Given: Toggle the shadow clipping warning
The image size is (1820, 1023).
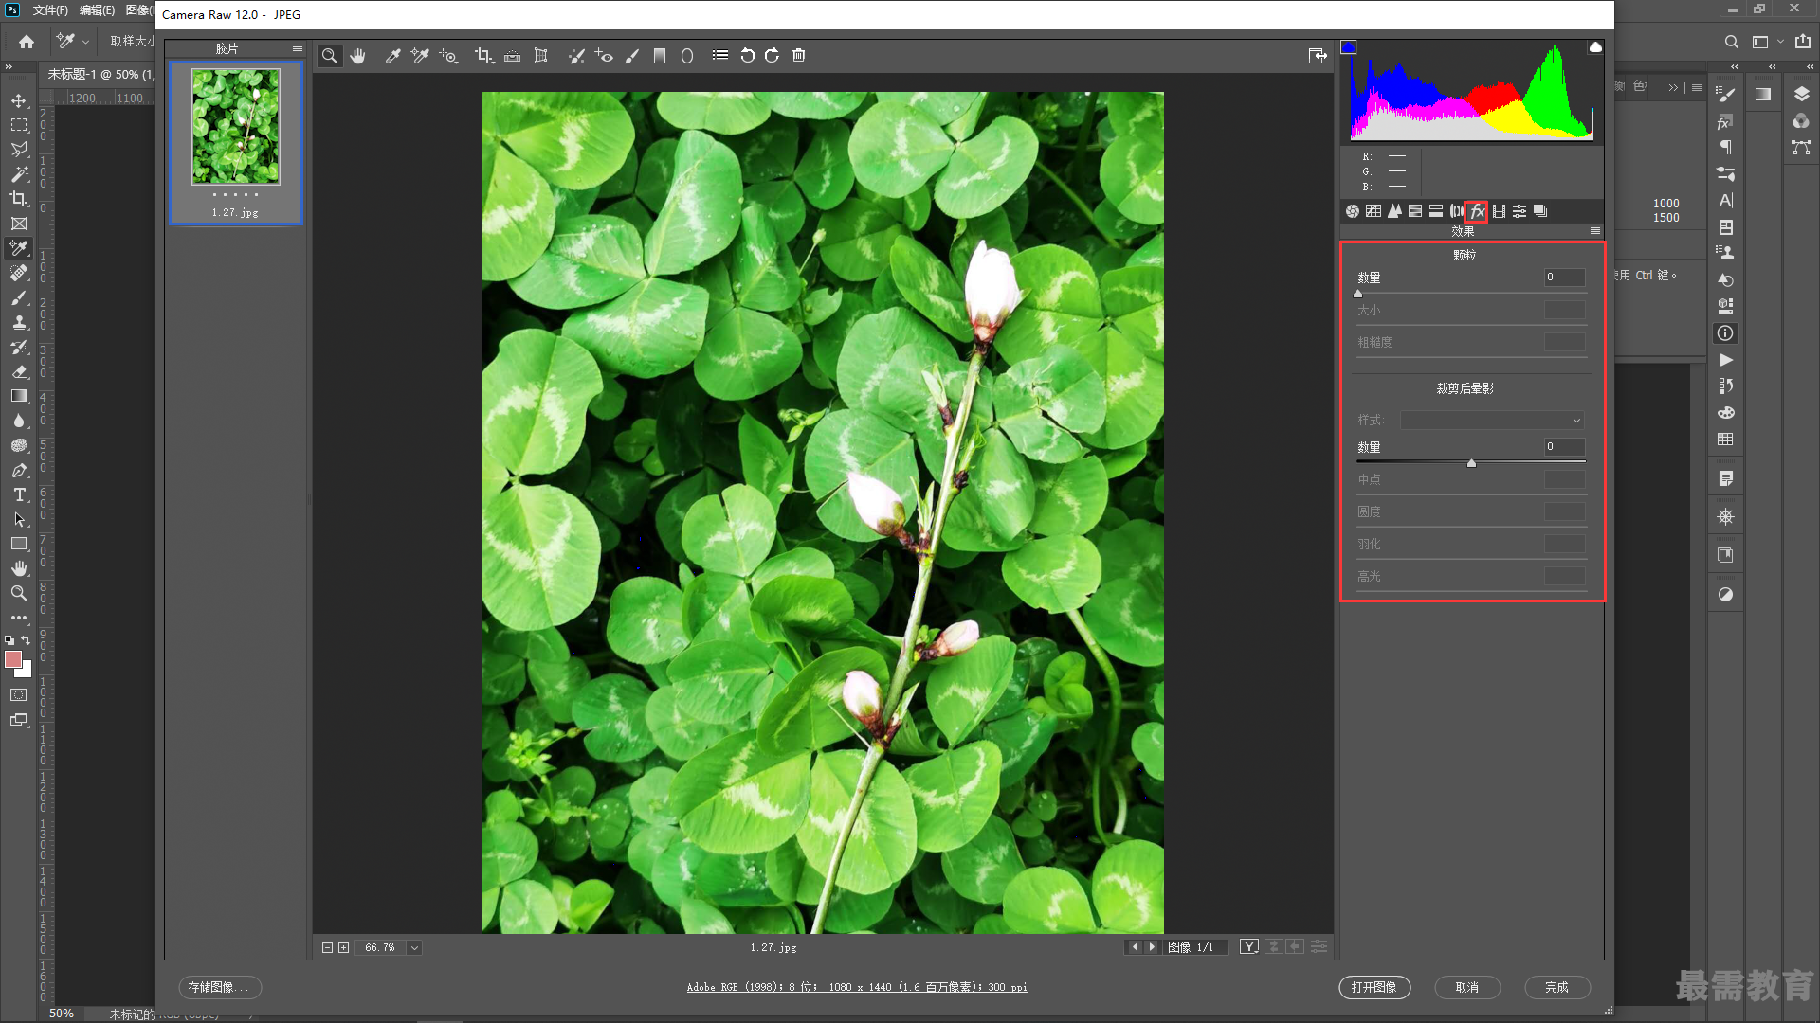Looking at the screenshot, I should tap(1349, 47).
